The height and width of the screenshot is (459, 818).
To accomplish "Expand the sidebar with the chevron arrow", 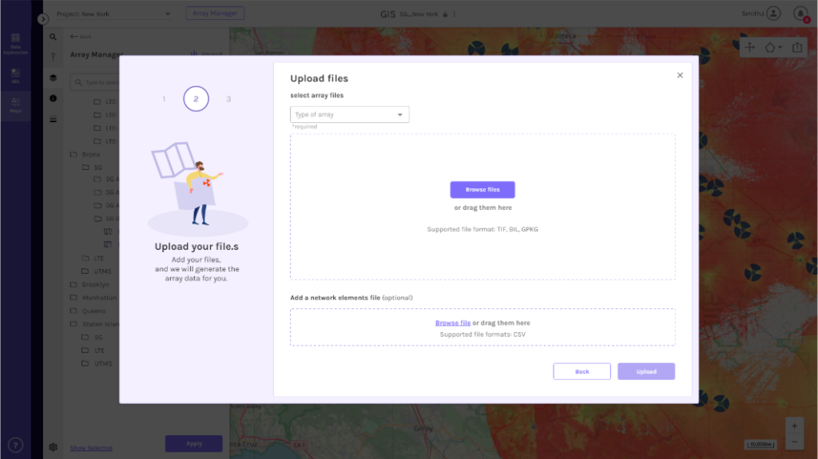I will [43, 18].
